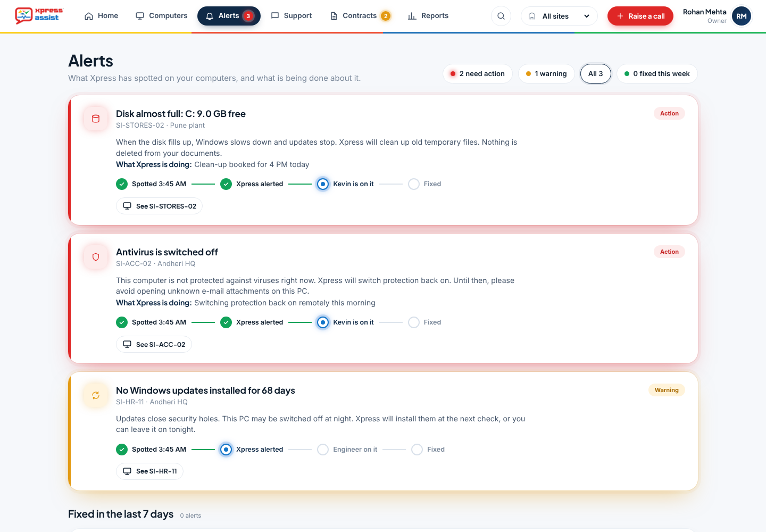
Task: Click the Fixed step circle on Antivirus alert
Action: click(414, 322)
